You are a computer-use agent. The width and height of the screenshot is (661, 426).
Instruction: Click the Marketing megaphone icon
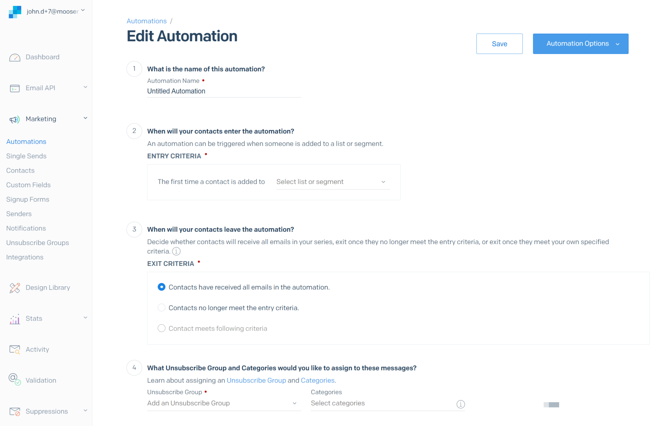15,119
